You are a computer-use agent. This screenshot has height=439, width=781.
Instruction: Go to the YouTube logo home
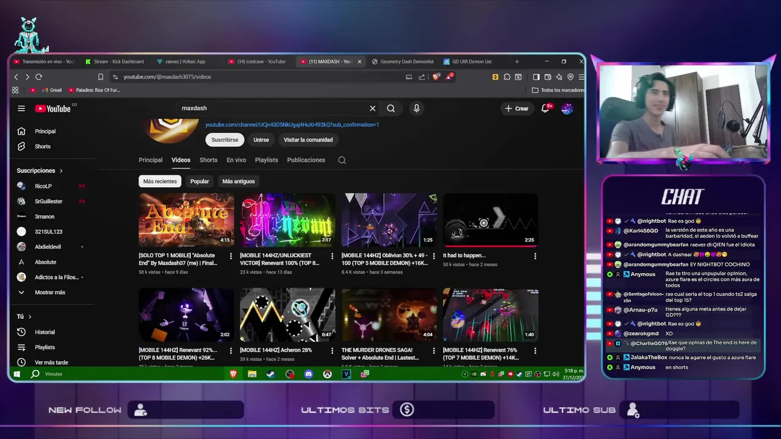(x=53, y=109)
